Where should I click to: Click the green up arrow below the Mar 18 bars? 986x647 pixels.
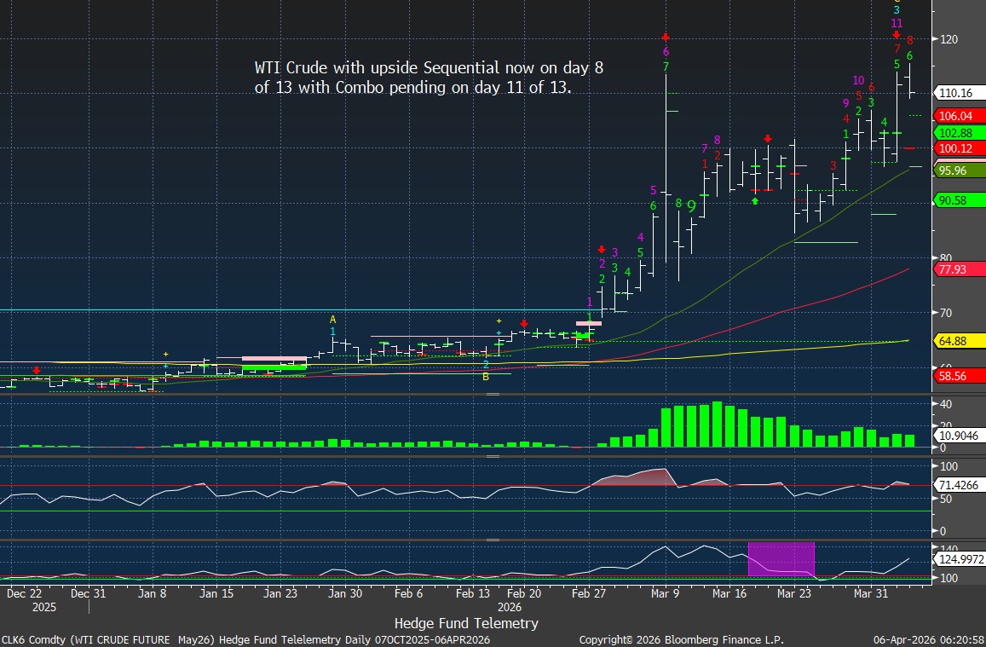(x=755, y=201)
